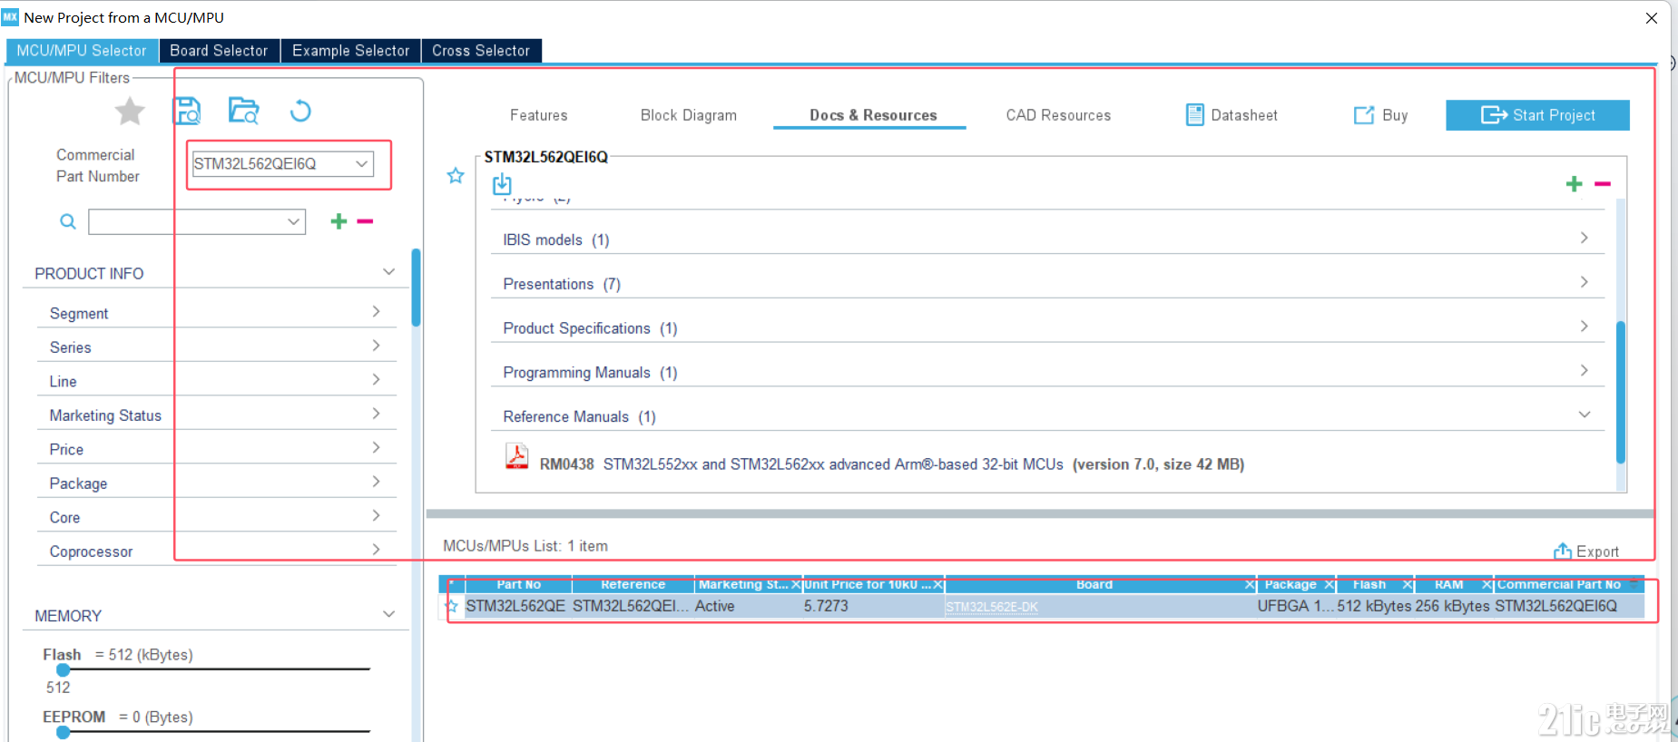The image size is (1678, 742).
Task: Switch to the Board Selector tab
Action: [219, 51]
